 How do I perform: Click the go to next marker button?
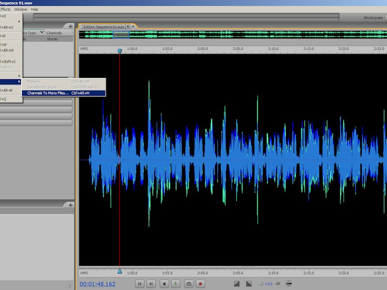click(151, 284)
